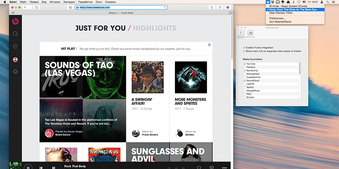Viewport: 339px width, 169px height.
Task: Click the Beats Music logo in sidebar
Action: pyautogui.click(x=15, y=22)
